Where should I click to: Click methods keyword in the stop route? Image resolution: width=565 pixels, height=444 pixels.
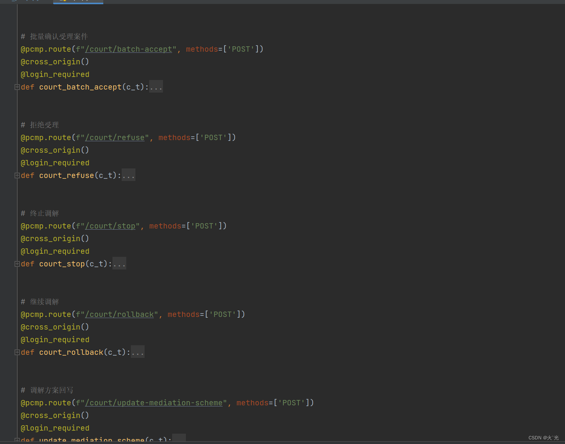click(165, 226)
